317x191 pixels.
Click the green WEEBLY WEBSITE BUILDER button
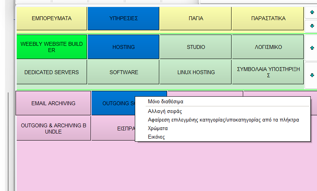52,47
